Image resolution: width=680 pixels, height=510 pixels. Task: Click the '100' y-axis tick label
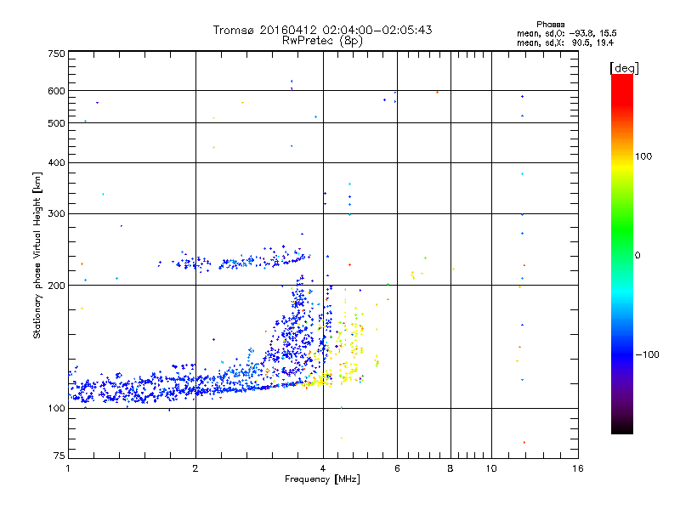point(57,409)
